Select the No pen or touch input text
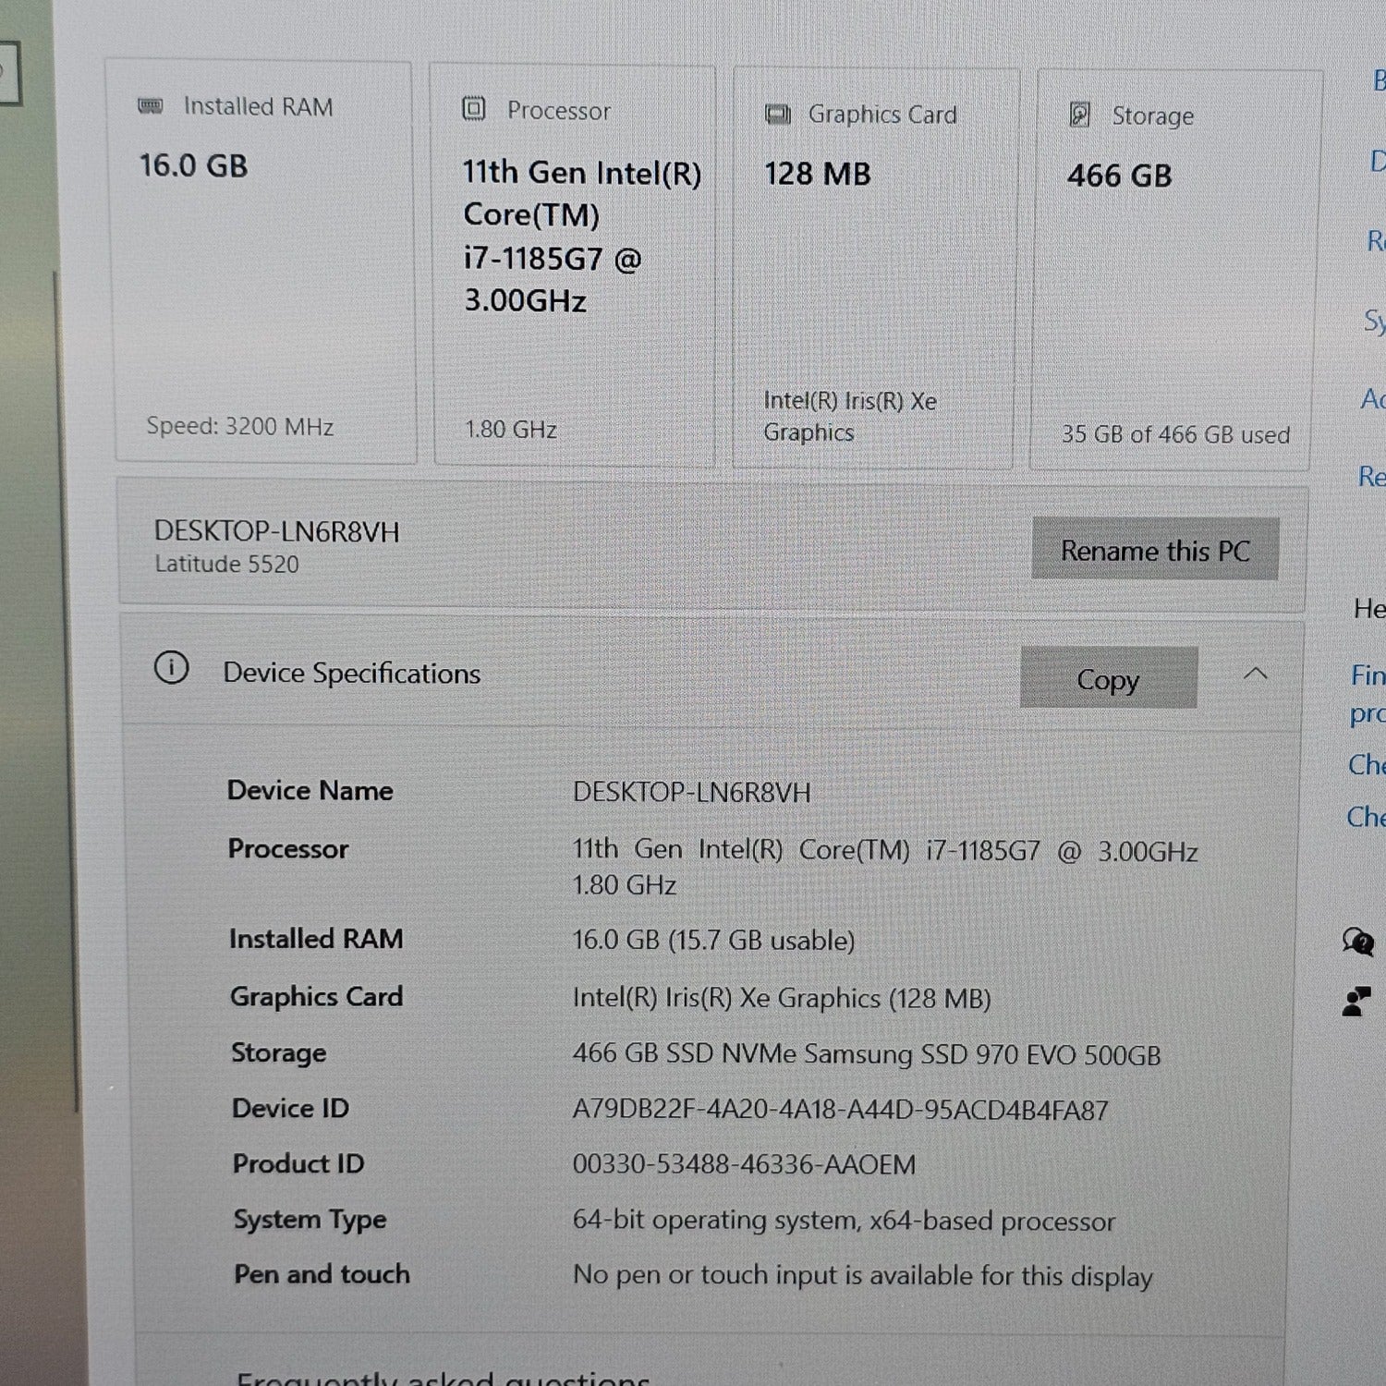This screenshot has width=1386, height=1386. point(863,1276)
